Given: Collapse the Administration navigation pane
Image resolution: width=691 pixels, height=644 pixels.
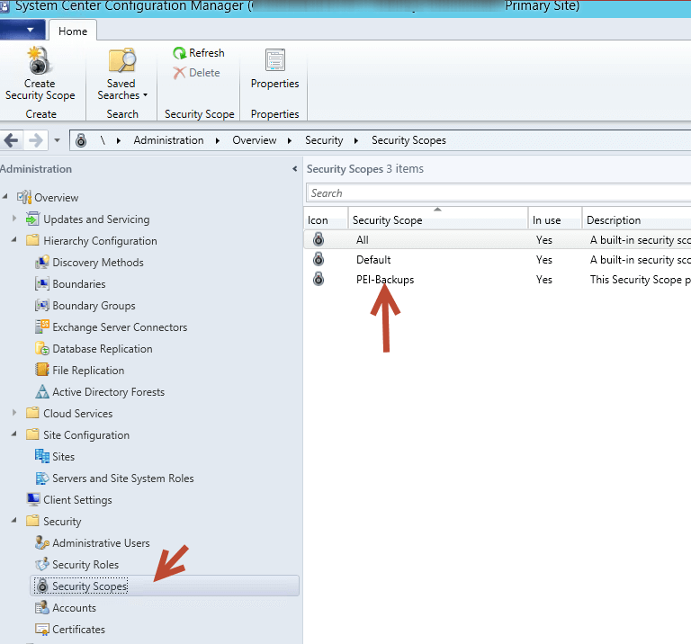Looking at the screenshot, I should (294, 169).
